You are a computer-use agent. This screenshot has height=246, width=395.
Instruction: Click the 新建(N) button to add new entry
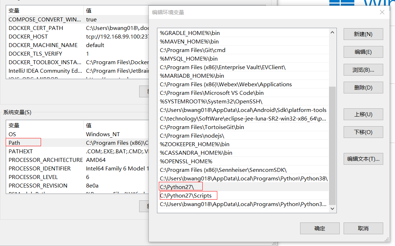(363, 34)
